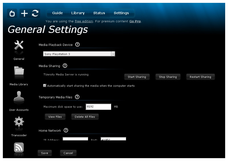Open the RSS feed sidebar icon
The image size is (228, 161).
tap(19, 147)
